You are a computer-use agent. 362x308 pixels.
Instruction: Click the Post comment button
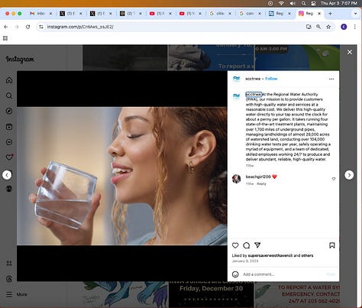331,274
